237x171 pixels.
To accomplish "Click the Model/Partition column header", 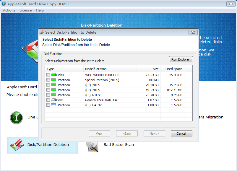I will (110, 69).
